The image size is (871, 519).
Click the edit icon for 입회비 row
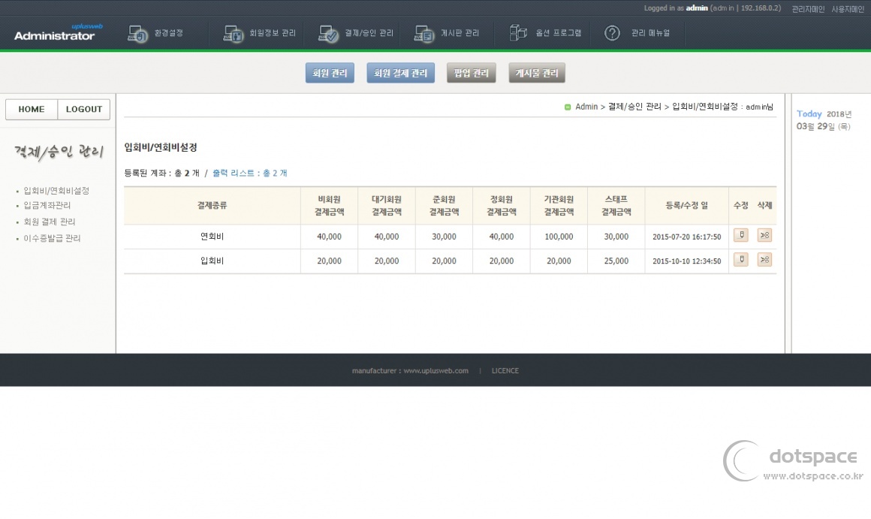pyautogui.click(x=740, y=260)
